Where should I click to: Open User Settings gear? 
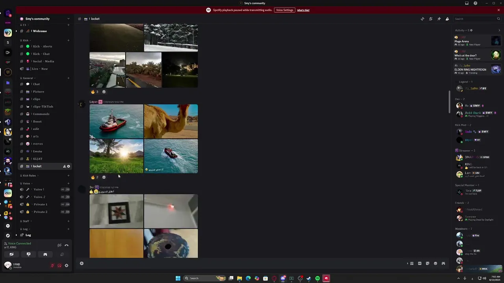tap(67, 266)
